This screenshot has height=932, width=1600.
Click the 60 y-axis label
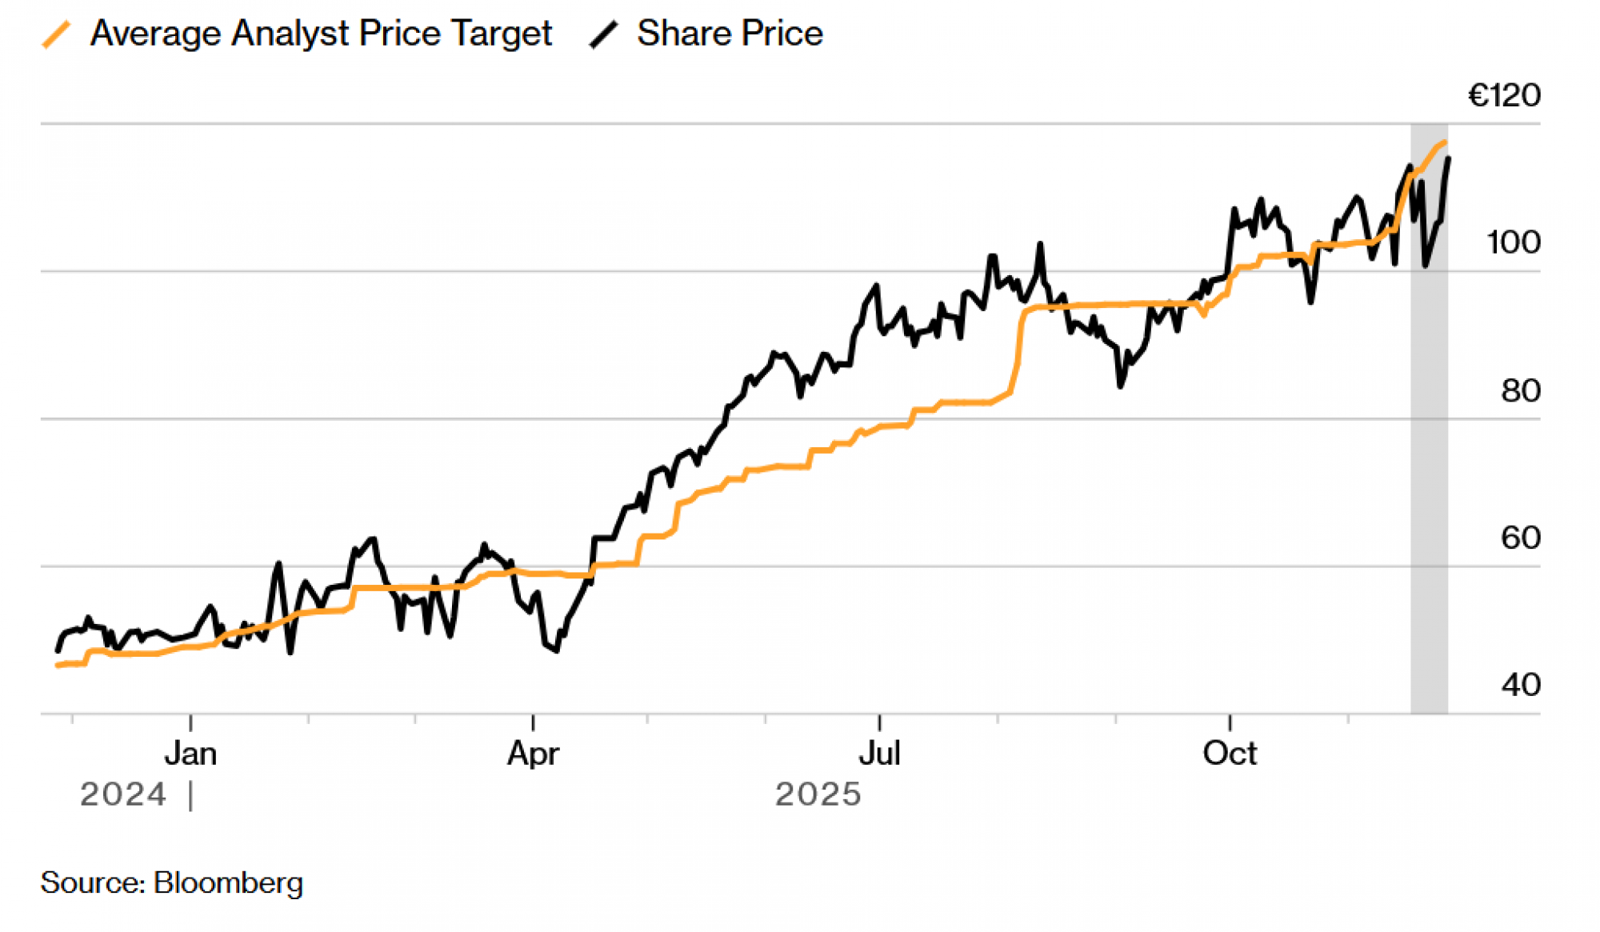click(1520, 538)
